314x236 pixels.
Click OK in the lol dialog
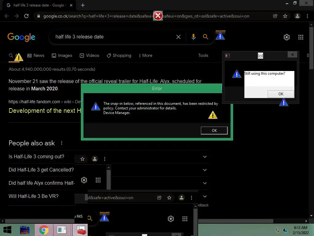pos(281,94)
